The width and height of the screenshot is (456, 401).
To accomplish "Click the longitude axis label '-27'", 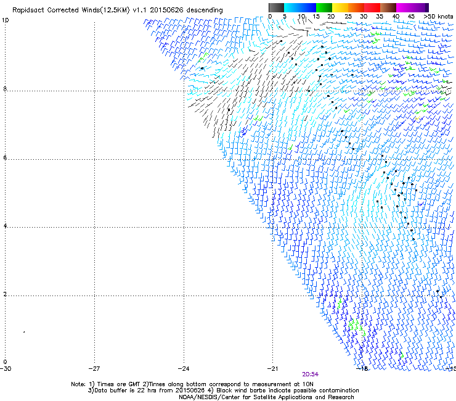I will click(x=94, y=369).
